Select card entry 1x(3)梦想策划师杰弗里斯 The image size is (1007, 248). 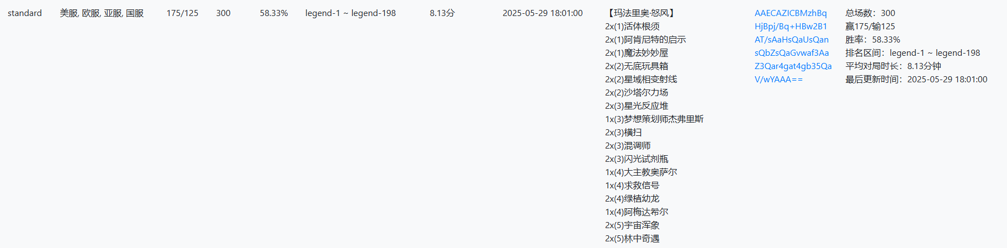(654, 119)
